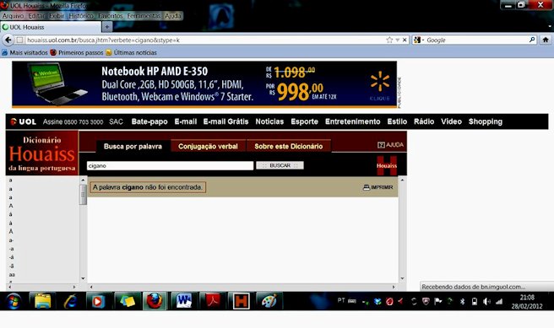
Task: Open the address bar history dropdown arrow
Action: pyautogui.click(x=398, y=40)
